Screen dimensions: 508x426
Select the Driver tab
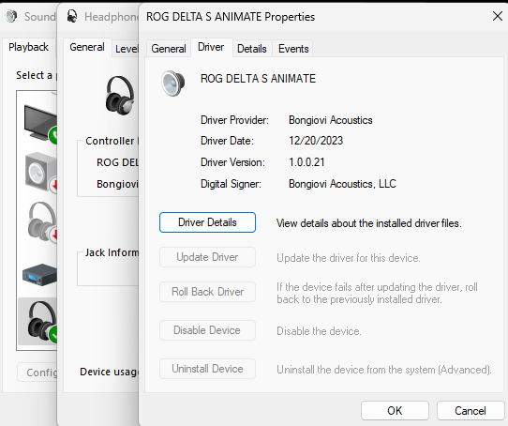pyautogui.click(x=211, y=47)
